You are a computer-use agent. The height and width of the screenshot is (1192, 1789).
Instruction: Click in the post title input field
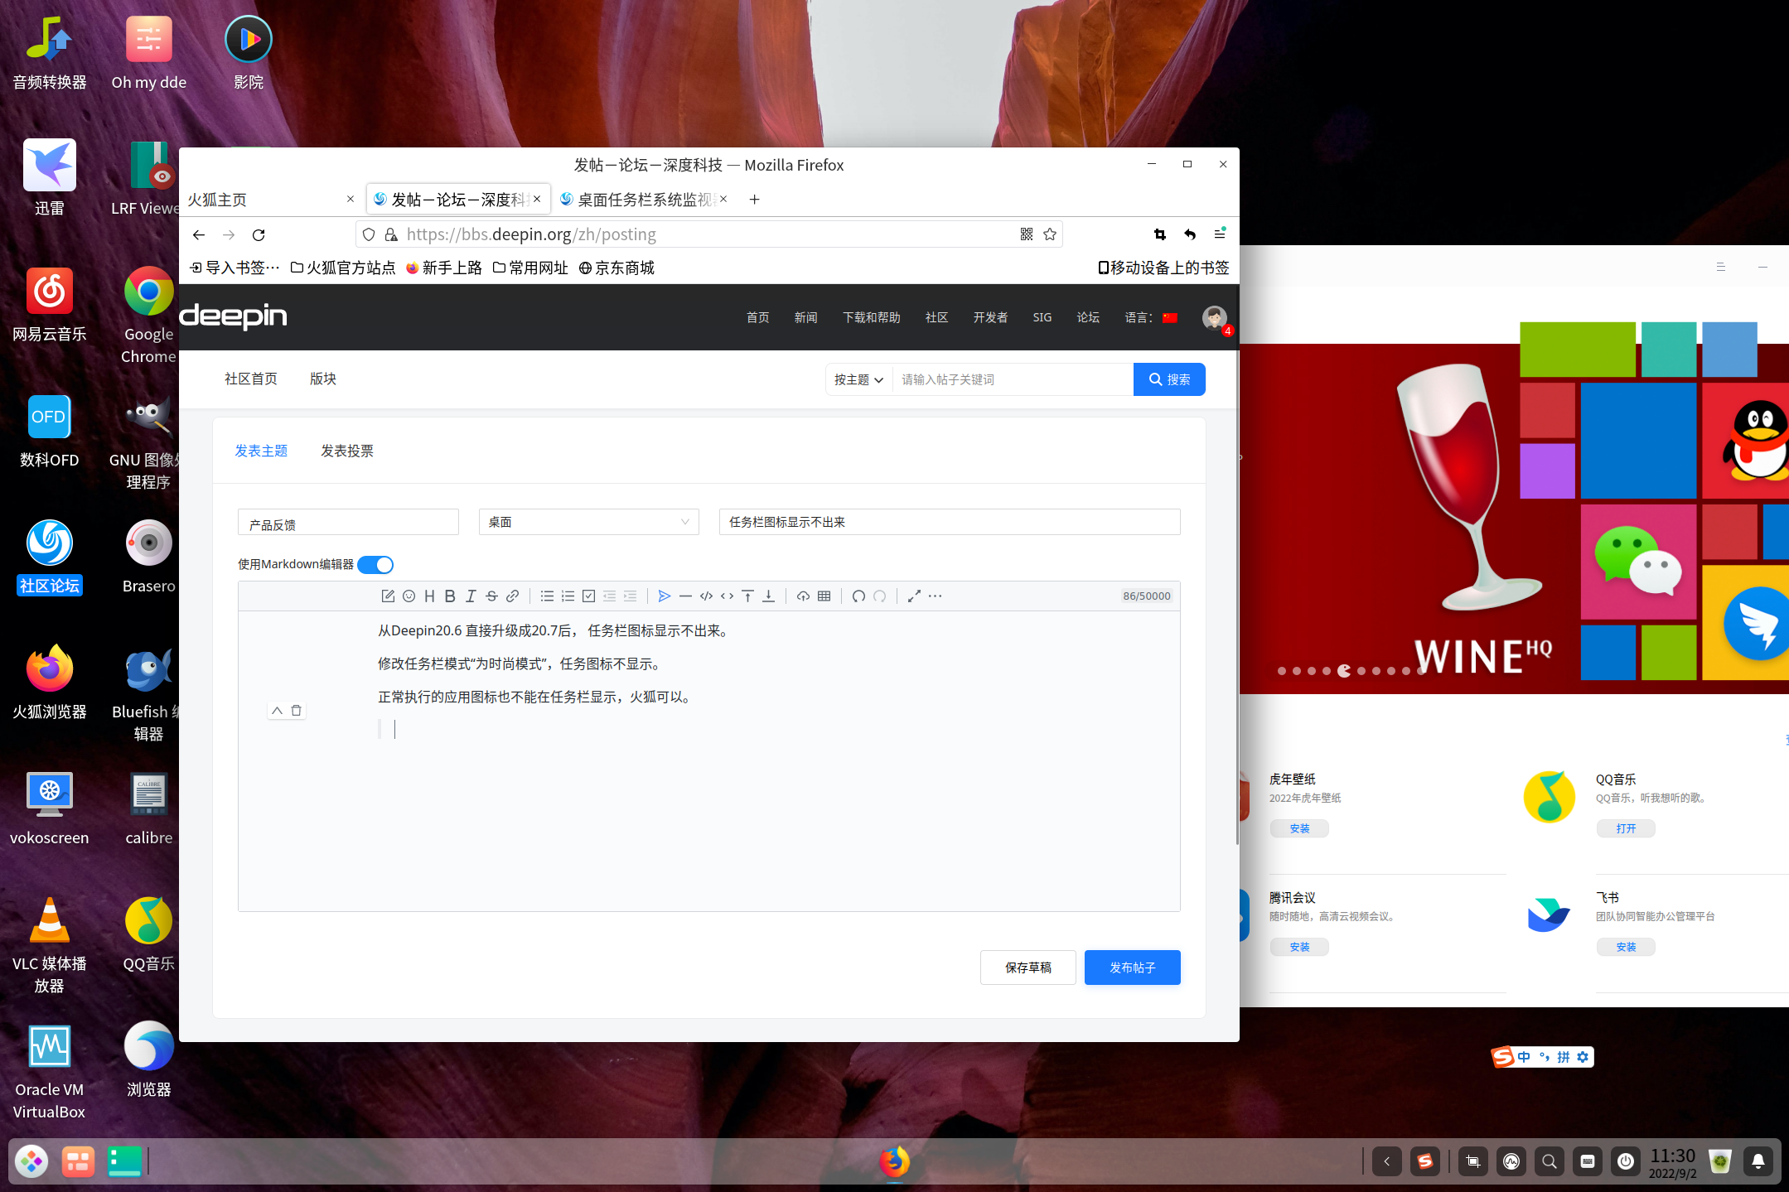coord(949,522)
